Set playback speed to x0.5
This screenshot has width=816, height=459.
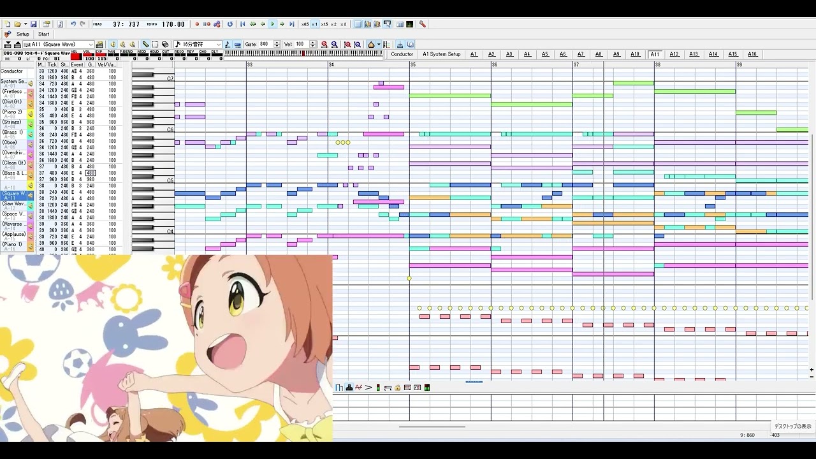click(x=305, y=24)
